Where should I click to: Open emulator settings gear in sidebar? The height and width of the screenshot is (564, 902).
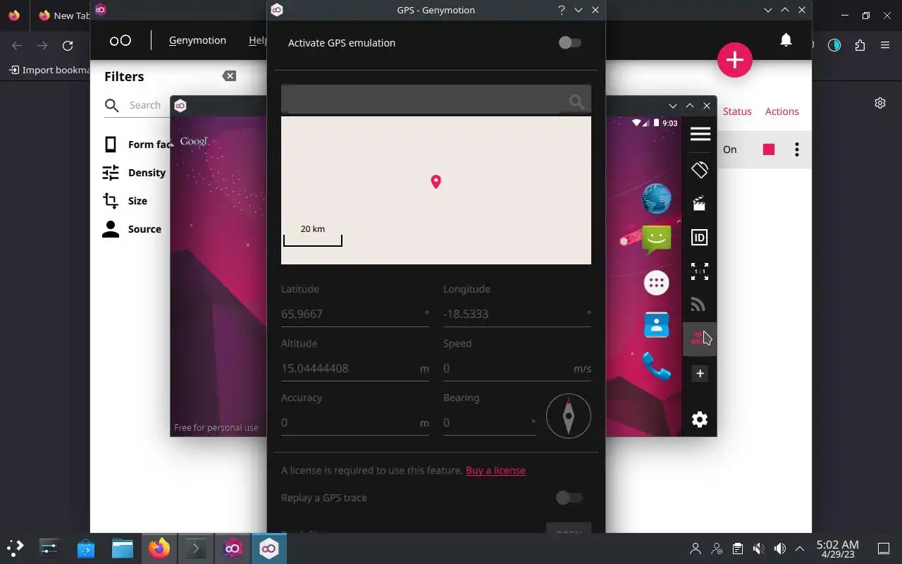coord(700,419)
